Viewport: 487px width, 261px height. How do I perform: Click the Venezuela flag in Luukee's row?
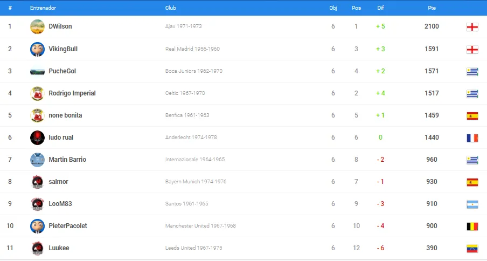[472, 248]
